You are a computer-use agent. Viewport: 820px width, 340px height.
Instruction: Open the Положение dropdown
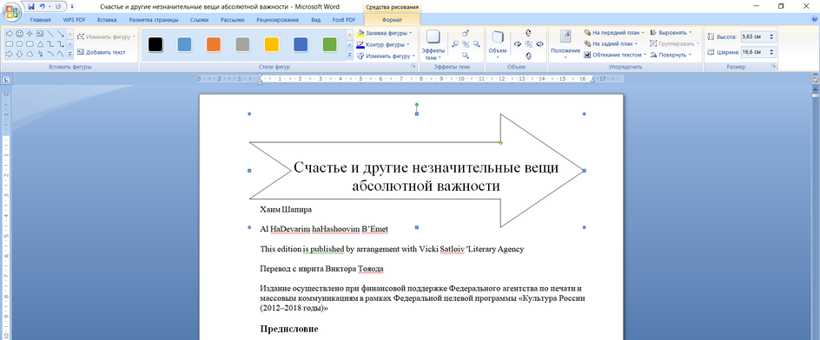coord(565,45)
